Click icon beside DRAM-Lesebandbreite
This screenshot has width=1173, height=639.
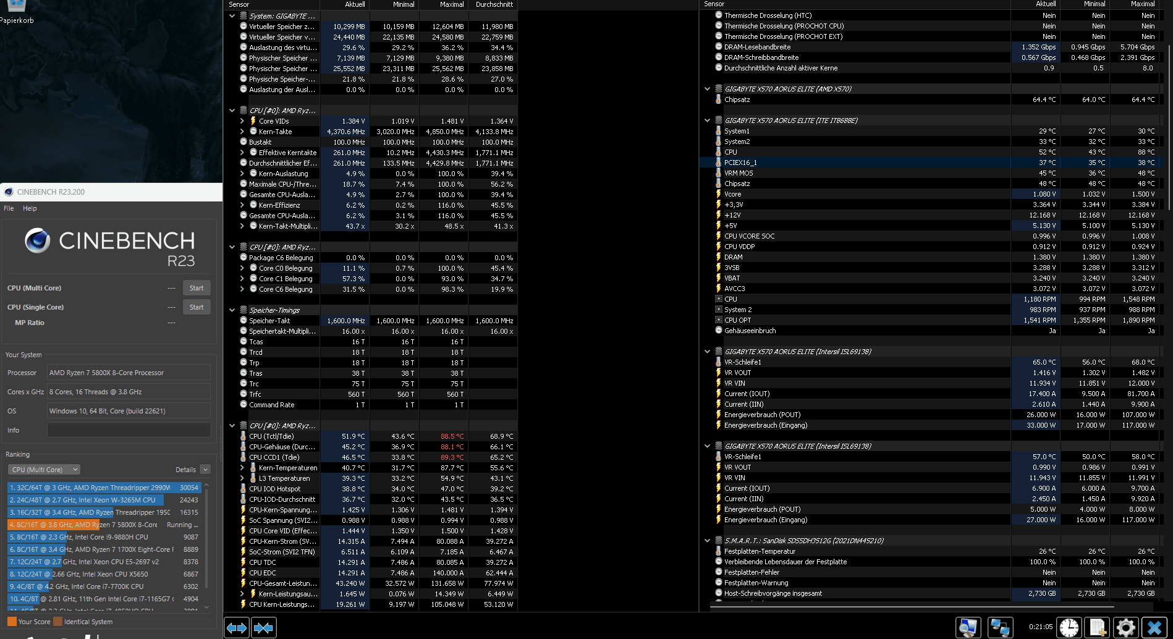[719, 47]
